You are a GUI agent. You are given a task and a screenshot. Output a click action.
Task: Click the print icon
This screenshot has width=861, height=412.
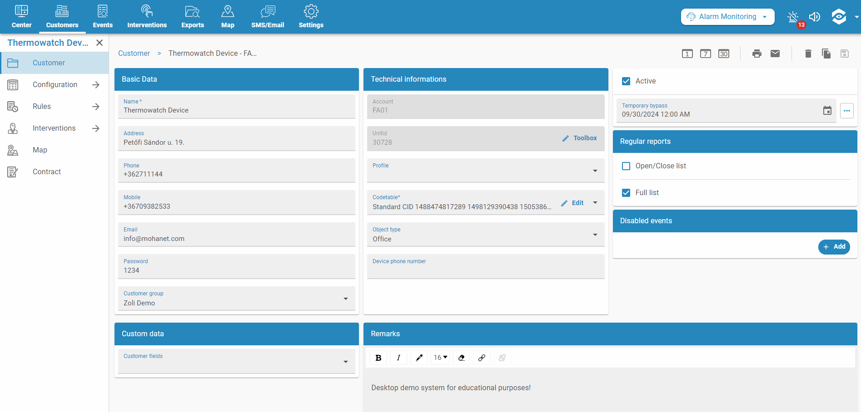[x=757, y=54]
